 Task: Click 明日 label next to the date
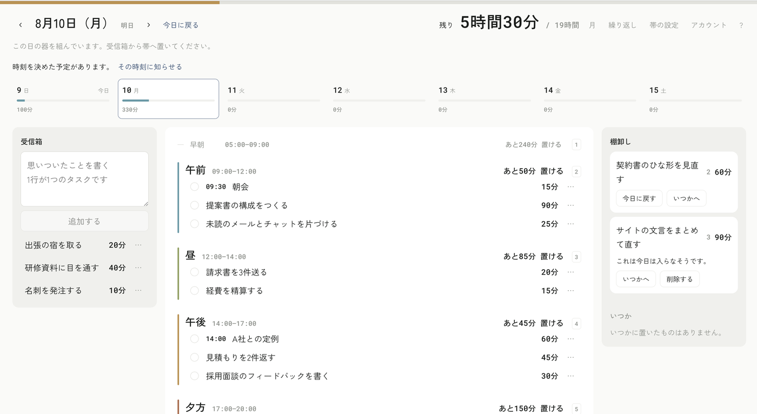127,25
